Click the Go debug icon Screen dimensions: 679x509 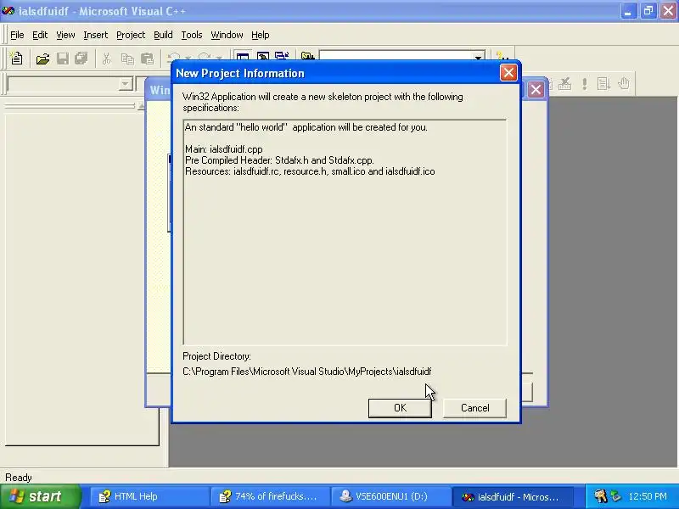click(x=603, y=83)
